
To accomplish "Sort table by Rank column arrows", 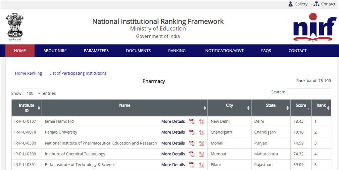I will [328, 108].
